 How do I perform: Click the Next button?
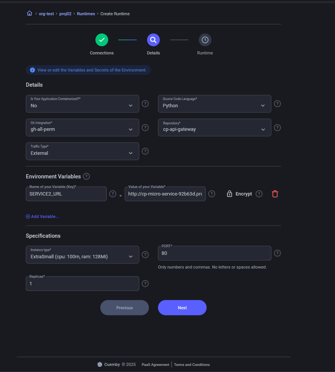point(182,307)
